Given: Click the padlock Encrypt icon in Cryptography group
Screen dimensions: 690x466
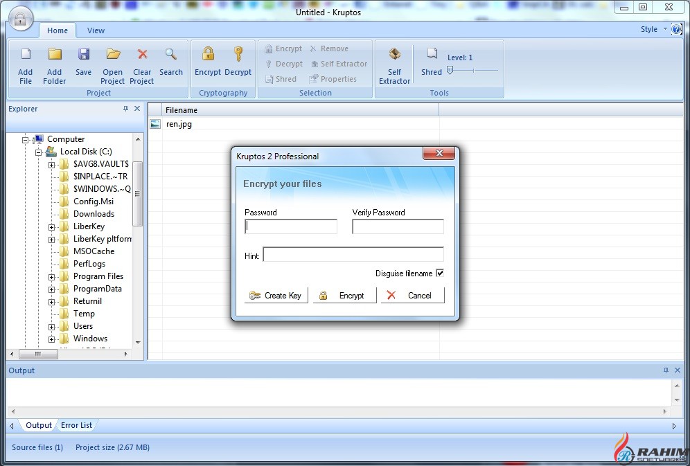Looking at the screenshot, I should point(208,54).
